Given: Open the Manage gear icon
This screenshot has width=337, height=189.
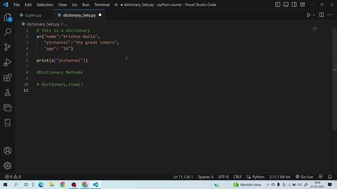Looking at the screenshot, I should coord(7,166).
